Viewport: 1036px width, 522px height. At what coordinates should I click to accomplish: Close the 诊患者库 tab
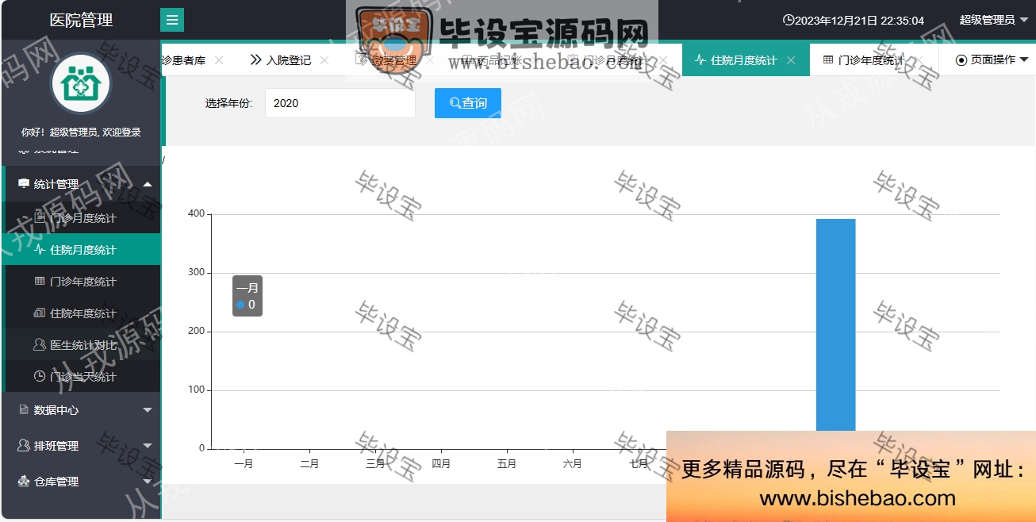point(219,60)
